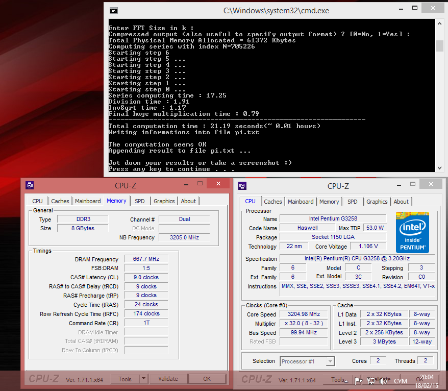448x391 pixels.
Task: Switch to the Caches tab in the Memory window
Action: pos(60,201)
